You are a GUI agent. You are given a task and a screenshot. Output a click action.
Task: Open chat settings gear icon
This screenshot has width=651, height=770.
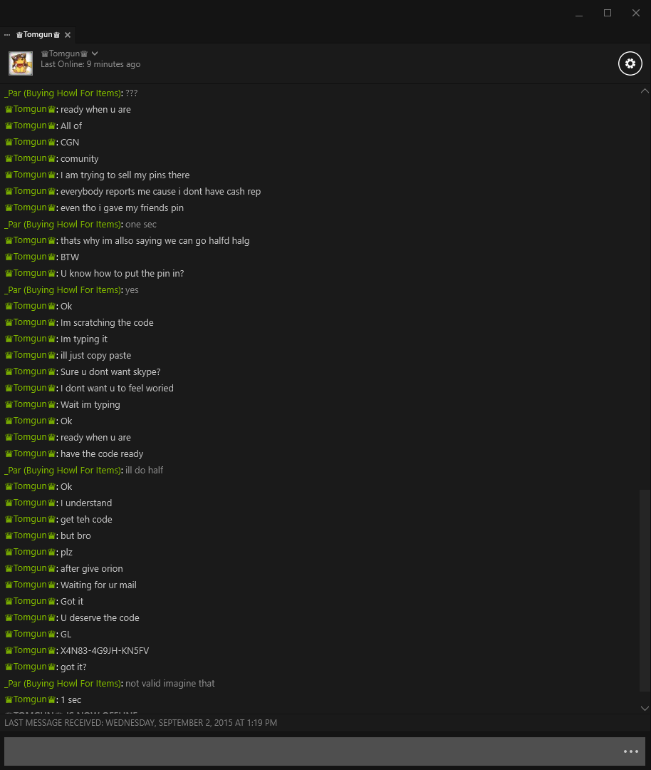(x=630, y=63)
